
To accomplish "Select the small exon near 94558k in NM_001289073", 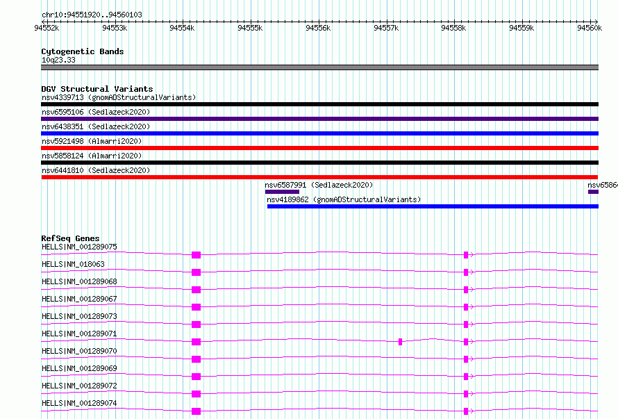I will pos(466,324).
